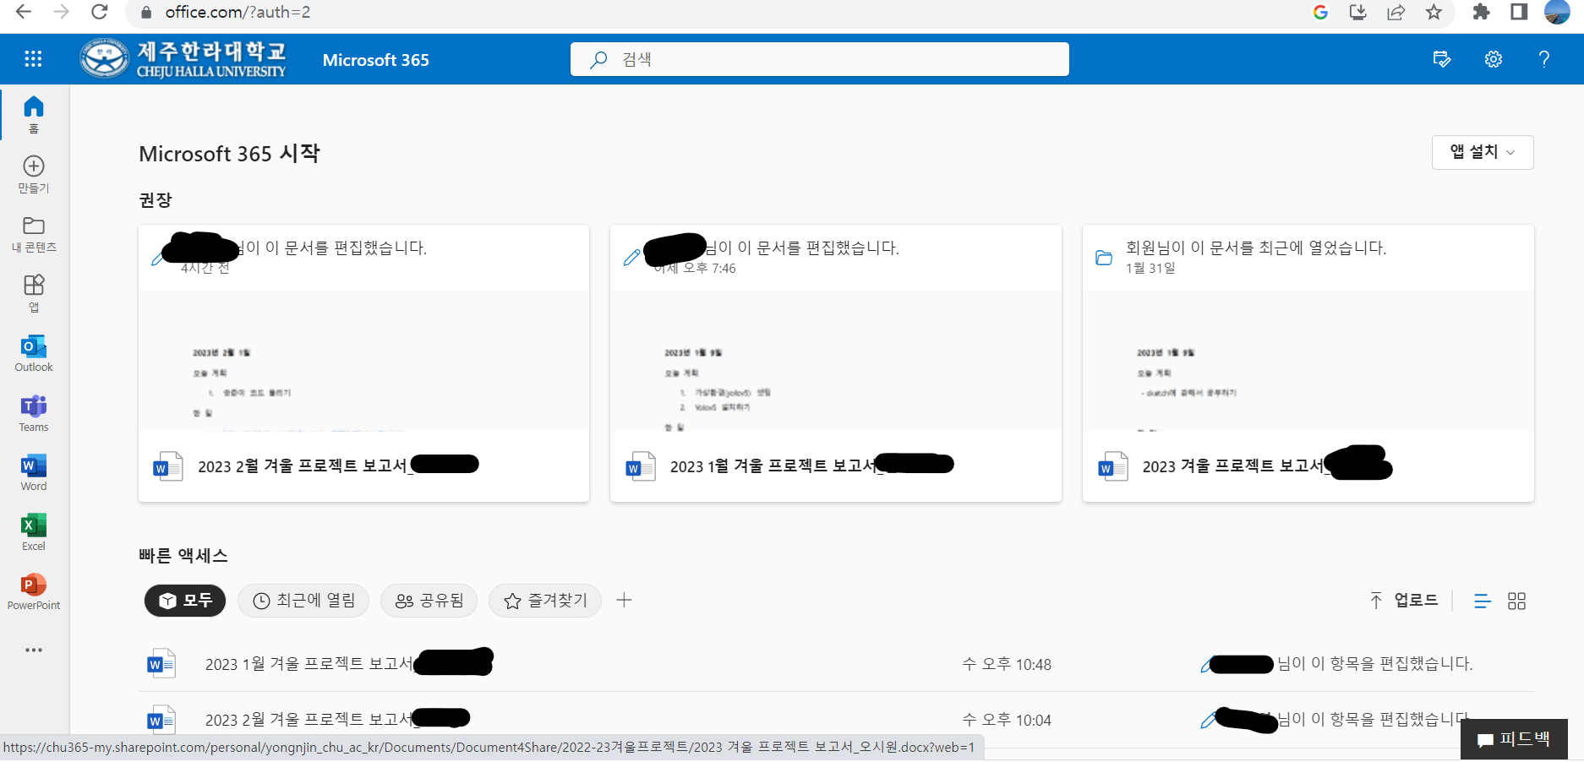Select the 모두 filter pill
Viewport: 1584px width, 762px height.
185,601
